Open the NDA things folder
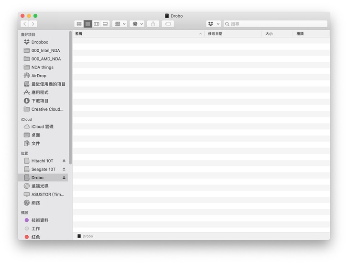The width and height of the screenshot is (348, 264). point(43,67)
